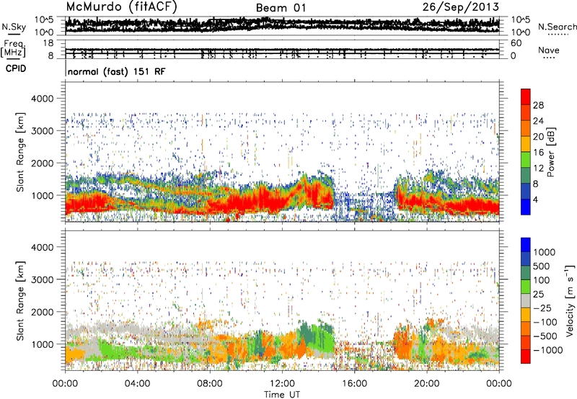The height and width of the screenshot is (399, 577).
Task: Click the '12:00' time tick label
Action: [x=282, y=384]
